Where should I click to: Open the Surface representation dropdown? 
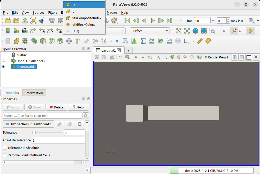[x=150, y=31]
